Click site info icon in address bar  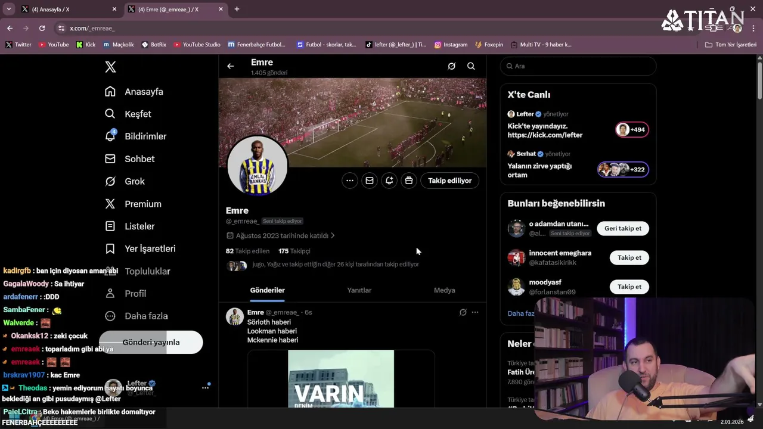(61, 28)
